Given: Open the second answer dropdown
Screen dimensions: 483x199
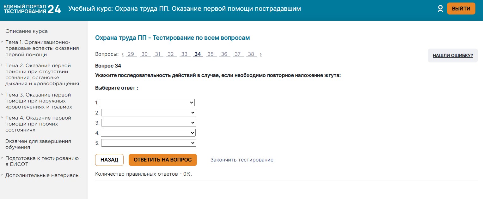Looking at the screenshot, I should [148, 113].
